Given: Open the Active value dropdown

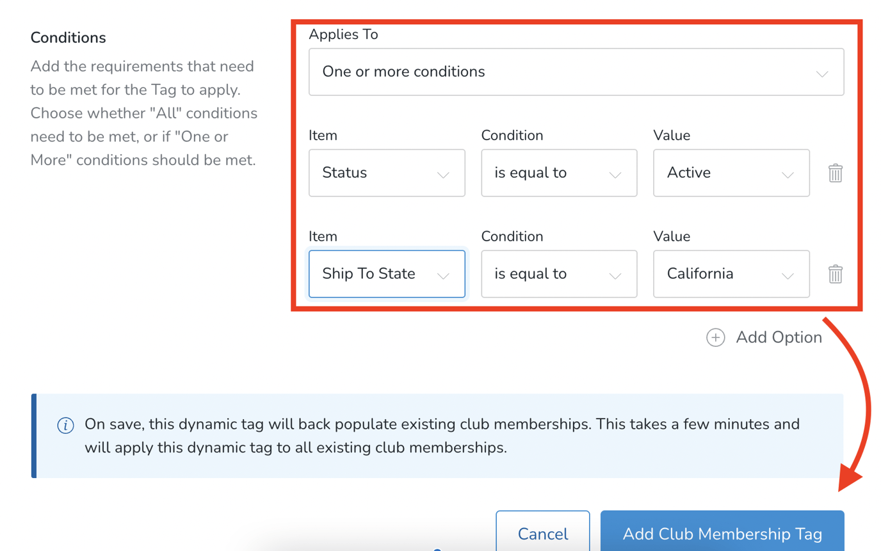Looking at the screenshot, I should 731,173.
